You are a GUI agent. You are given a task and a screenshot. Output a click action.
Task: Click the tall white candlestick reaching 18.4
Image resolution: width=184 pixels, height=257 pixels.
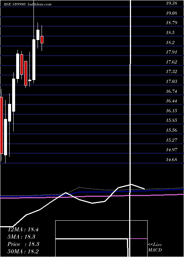point(34,59)
